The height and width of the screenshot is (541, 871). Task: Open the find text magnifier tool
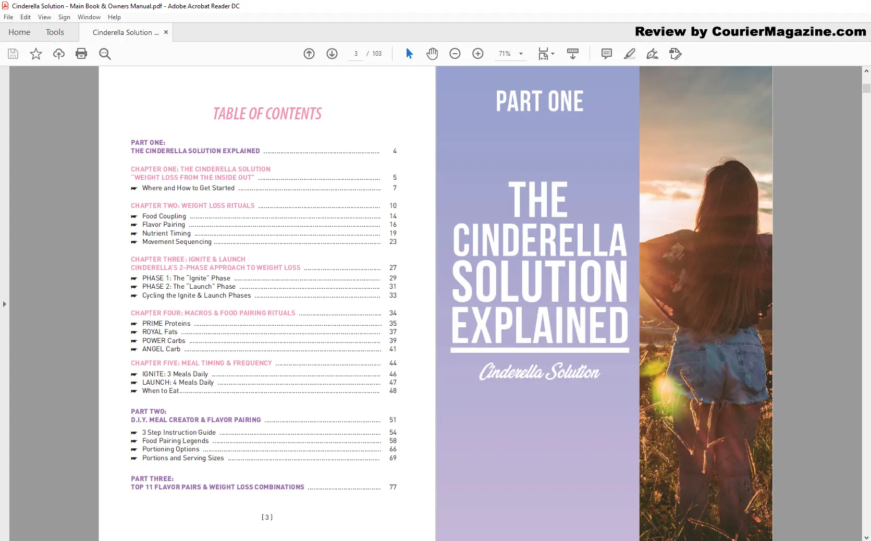tap(105, 54)
